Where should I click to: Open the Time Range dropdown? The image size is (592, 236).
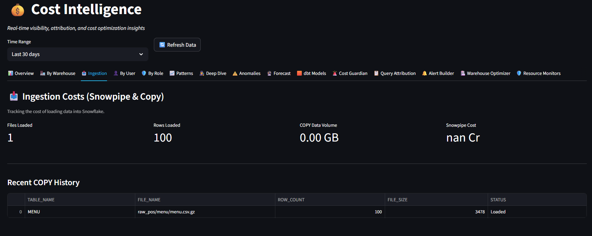77,54
